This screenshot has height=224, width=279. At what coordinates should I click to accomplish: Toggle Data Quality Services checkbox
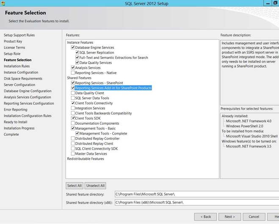(77, 63)
